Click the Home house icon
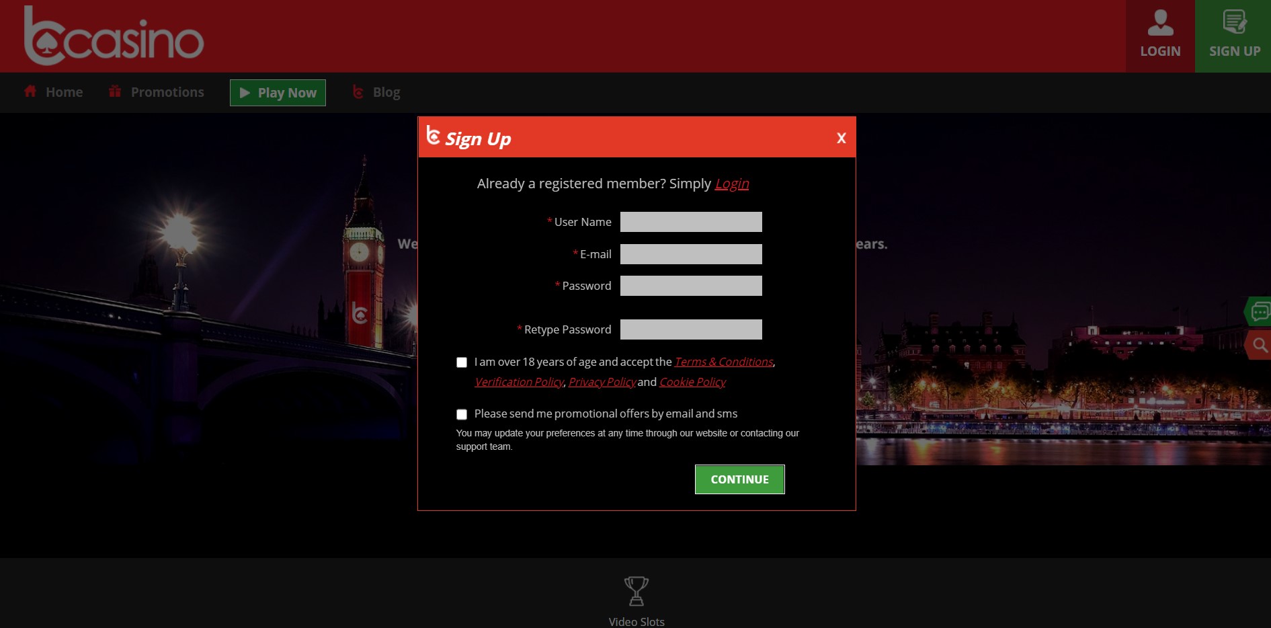Image resolution: width=1271 pixels, height=628 pixels. click(30, 91)
